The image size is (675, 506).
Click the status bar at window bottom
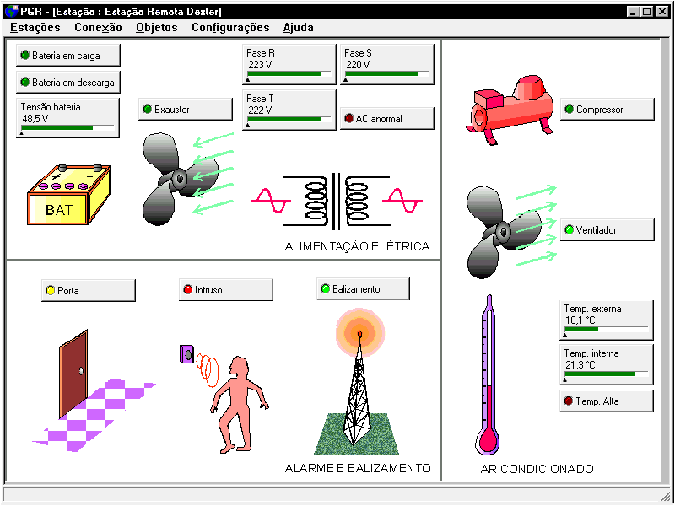click(337, 497)
